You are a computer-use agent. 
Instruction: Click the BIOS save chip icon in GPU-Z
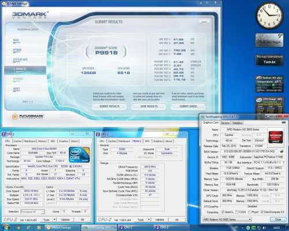coord(281,151)
